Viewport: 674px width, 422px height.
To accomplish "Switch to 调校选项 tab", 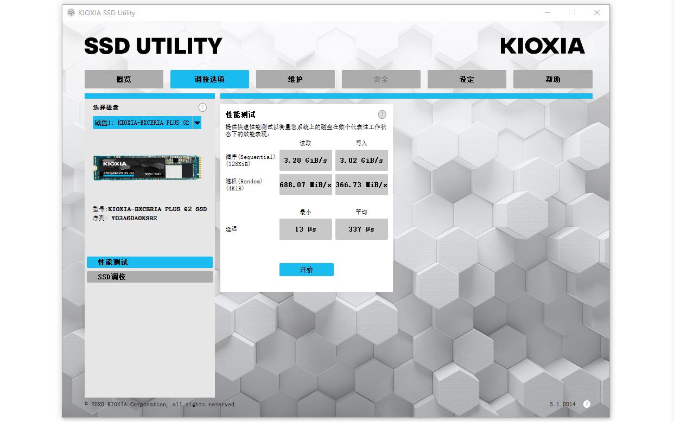I will 209,79.
